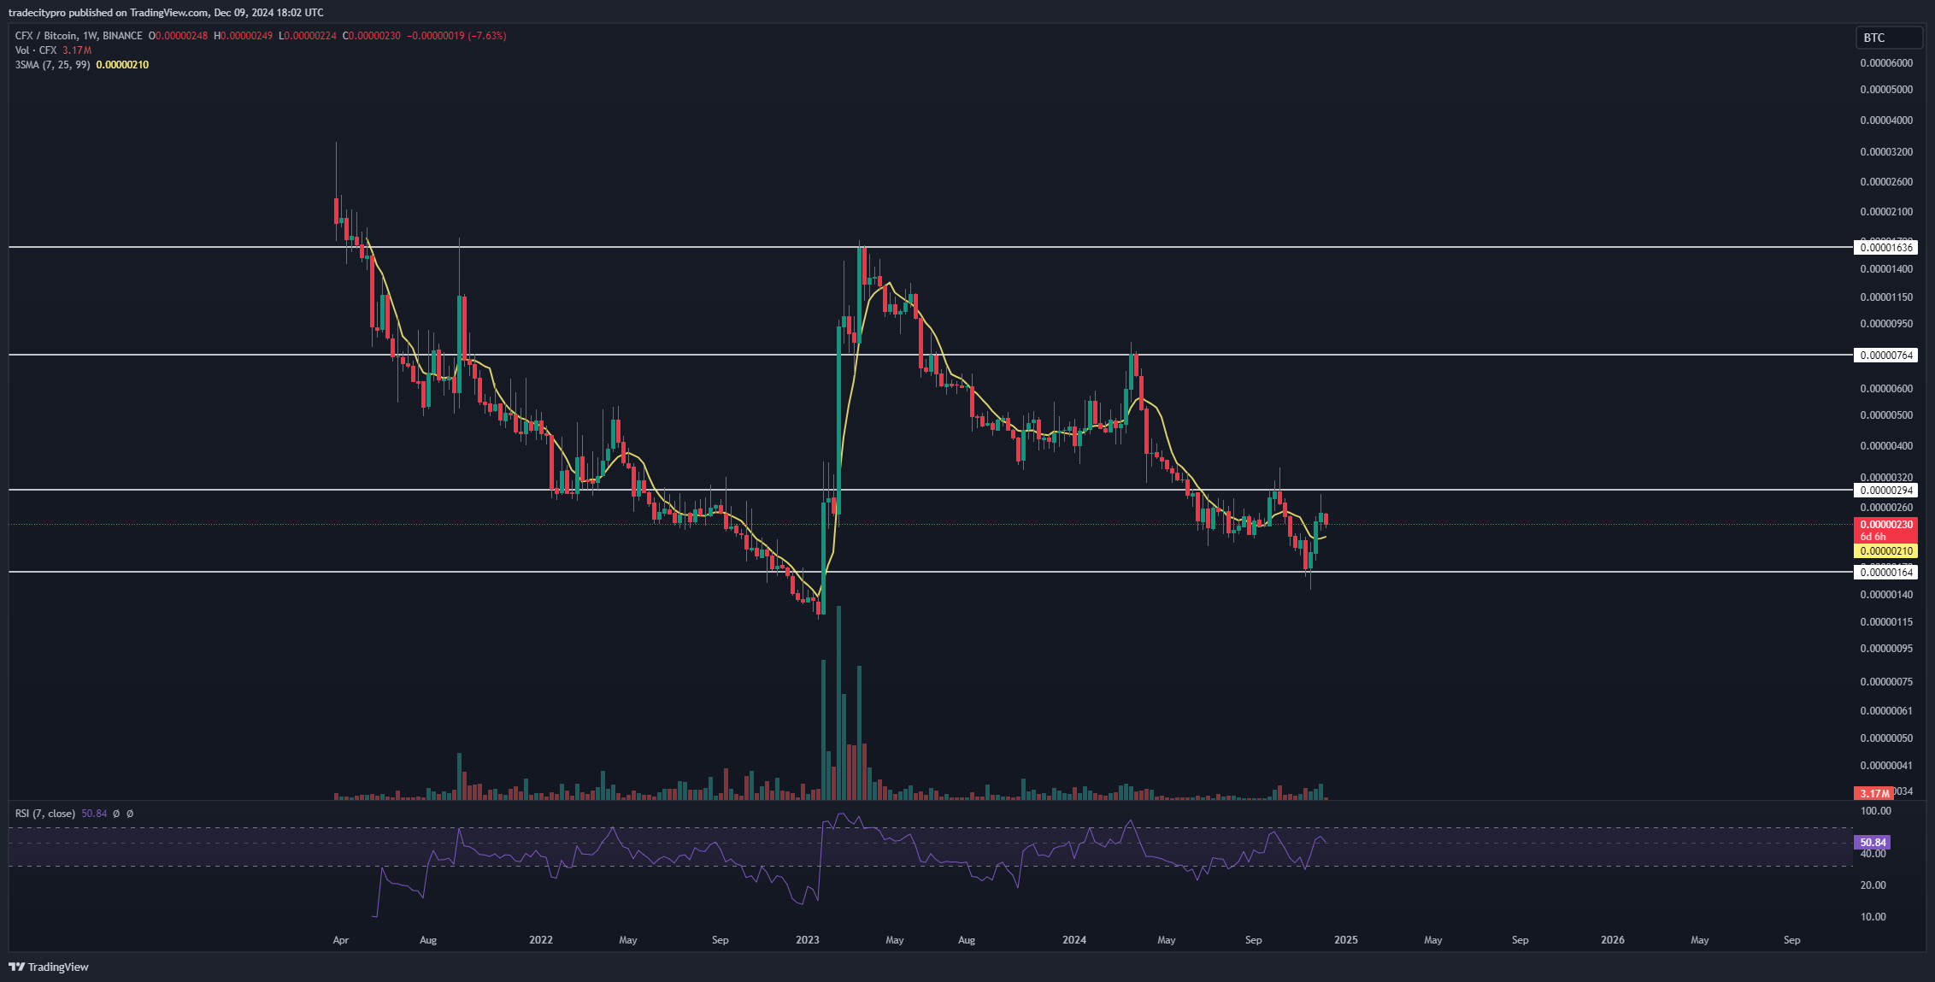The image size is (1935, 982).
Task: Click the 0.00004000 price scale tick
Action: click(1886, 121)
